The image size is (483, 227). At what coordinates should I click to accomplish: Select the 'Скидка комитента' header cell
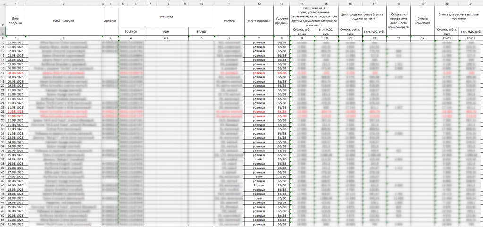pyautogui.click(x=423, y=21)
